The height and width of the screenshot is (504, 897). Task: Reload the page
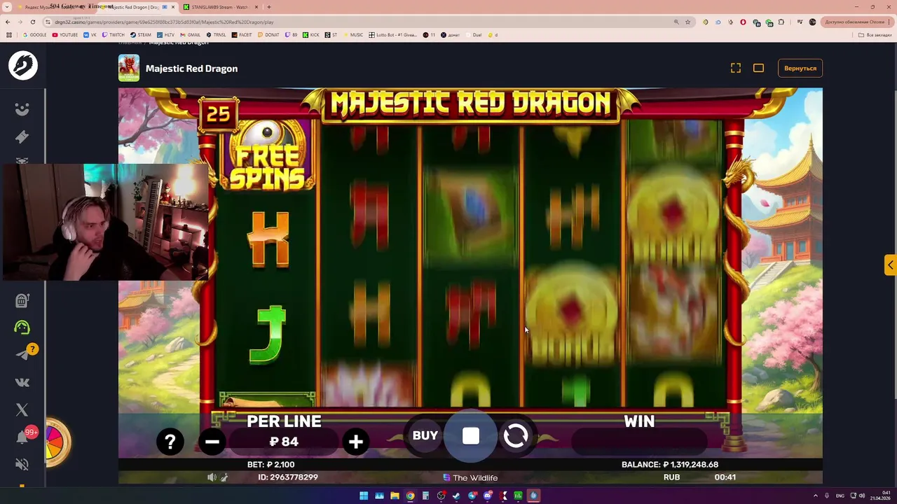[32, 22]
